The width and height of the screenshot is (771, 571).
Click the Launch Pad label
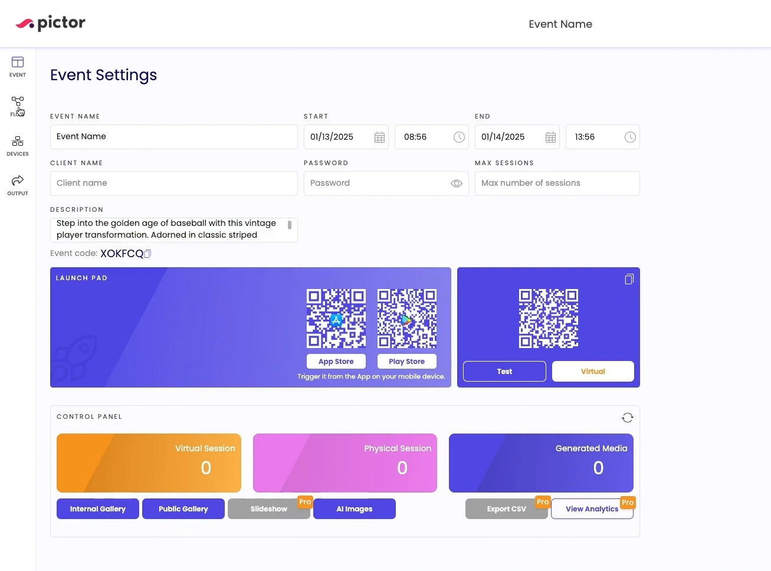(x=81, y=278)
